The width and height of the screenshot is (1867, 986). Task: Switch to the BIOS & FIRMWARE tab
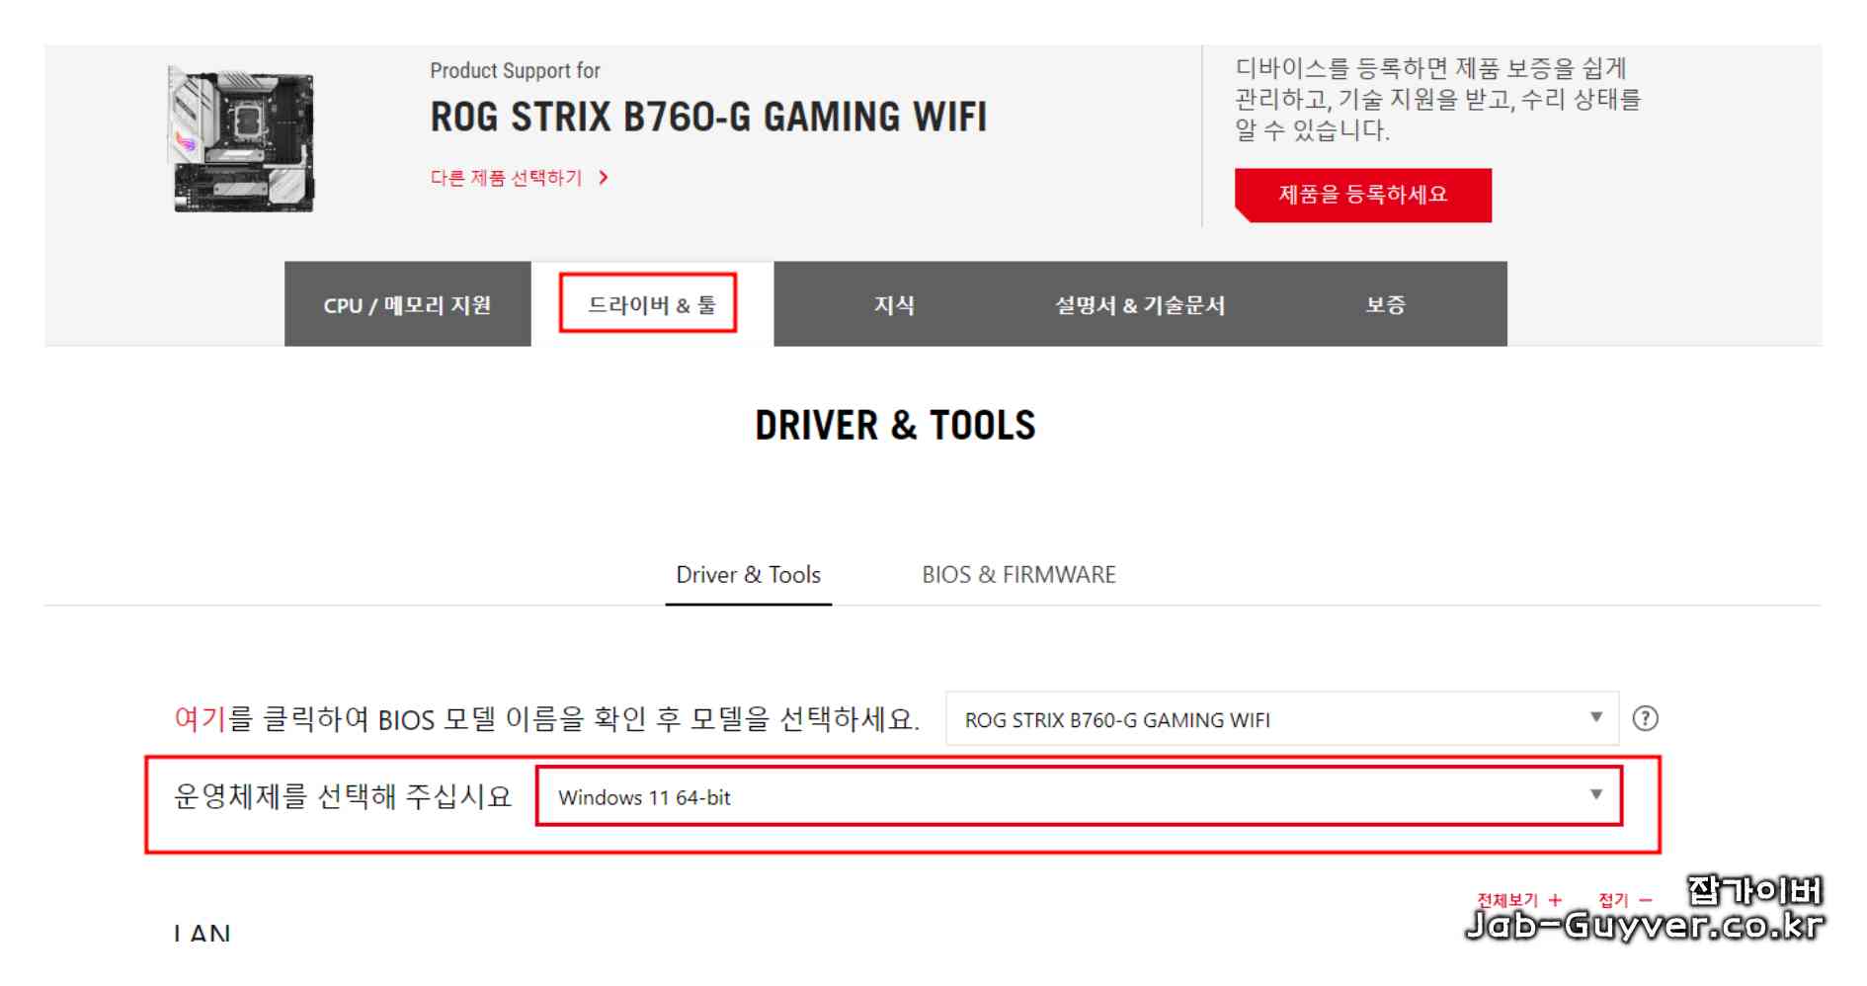click(x=1019, y=574)
